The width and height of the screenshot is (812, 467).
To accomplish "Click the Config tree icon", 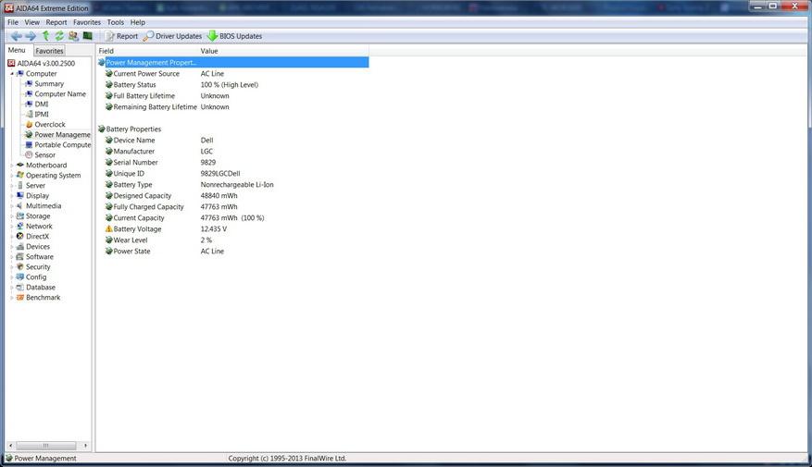I will [x=20, y=277].
